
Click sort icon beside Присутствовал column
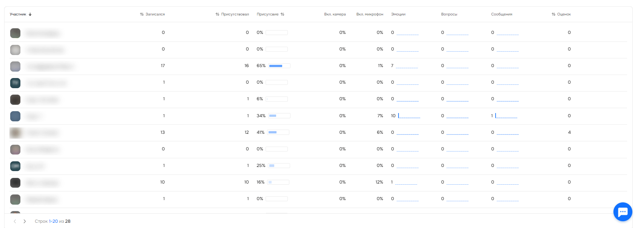coord(217,14)
